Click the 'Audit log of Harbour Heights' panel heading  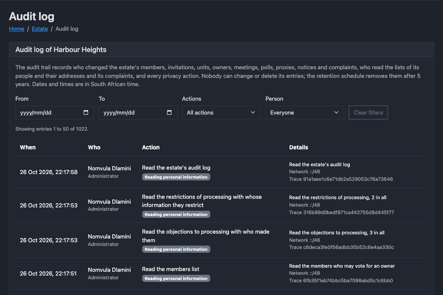(61, 50)
